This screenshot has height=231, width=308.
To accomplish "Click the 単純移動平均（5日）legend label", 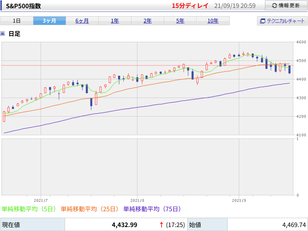I will 29,209.
